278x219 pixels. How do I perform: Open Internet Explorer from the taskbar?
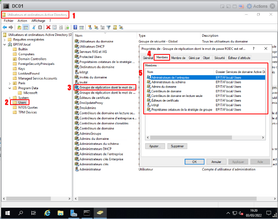47,212
